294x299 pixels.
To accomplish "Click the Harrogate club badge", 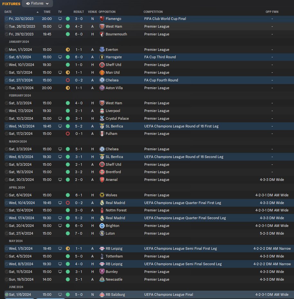I will click(x=102, y=57).
